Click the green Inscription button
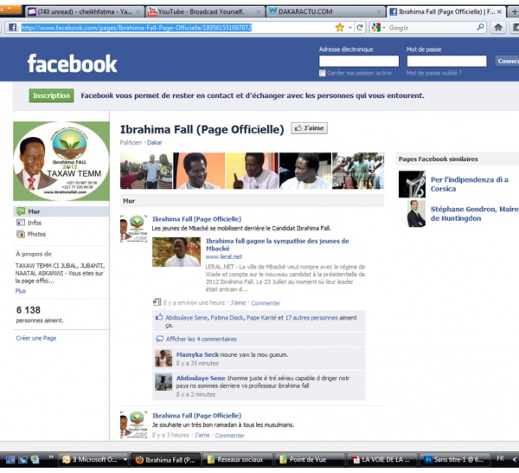 (x=51, y=95)
